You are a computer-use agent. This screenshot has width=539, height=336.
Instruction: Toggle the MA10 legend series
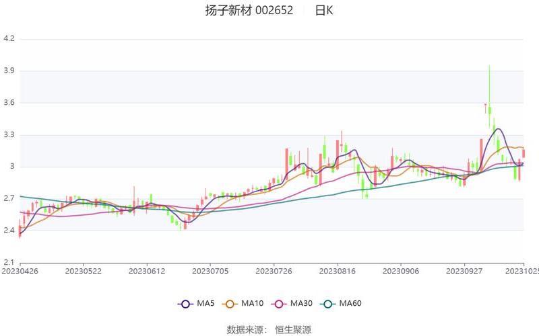243,304
